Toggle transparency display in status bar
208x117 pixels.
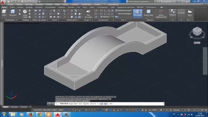pos(110,110)
